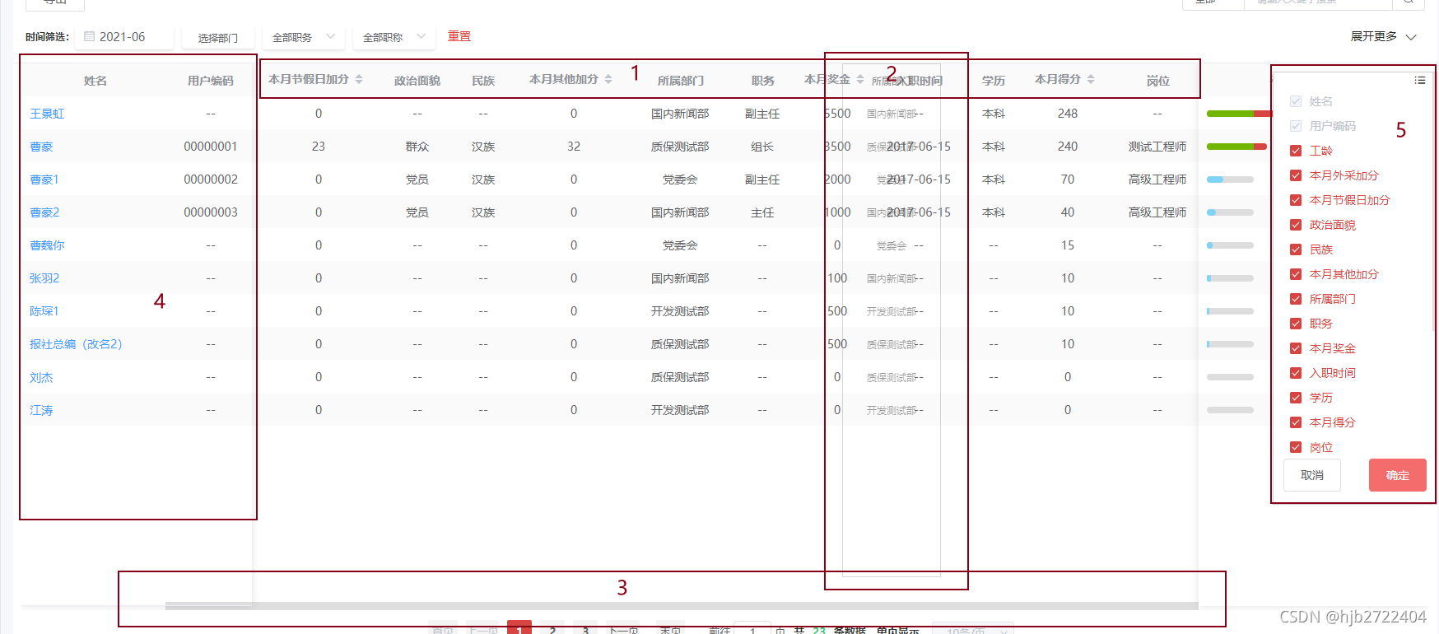Uncheck 政治面貌 in column list

click(1296, 225)
